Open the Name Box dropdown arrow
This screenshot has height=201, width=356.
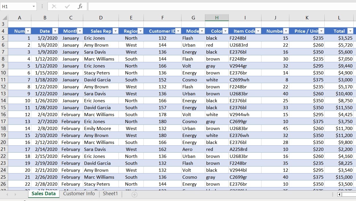pyautogui.click(x=34, y=6)
